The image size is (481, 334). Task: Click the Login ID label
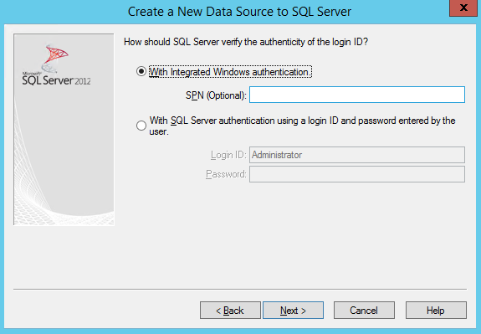[228, 155]
